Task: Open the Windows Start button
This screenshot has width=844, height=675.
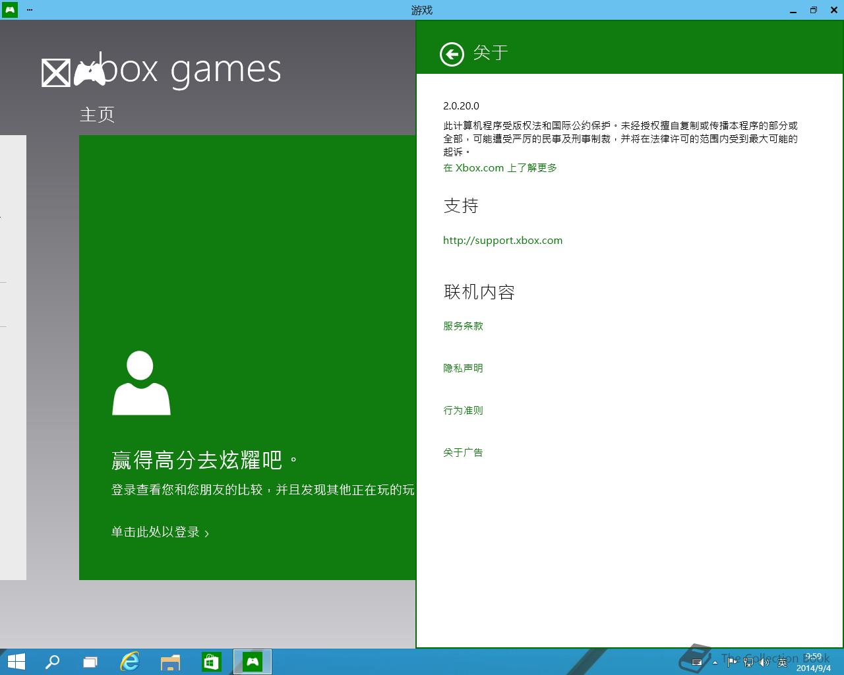Action: (16, 662)
